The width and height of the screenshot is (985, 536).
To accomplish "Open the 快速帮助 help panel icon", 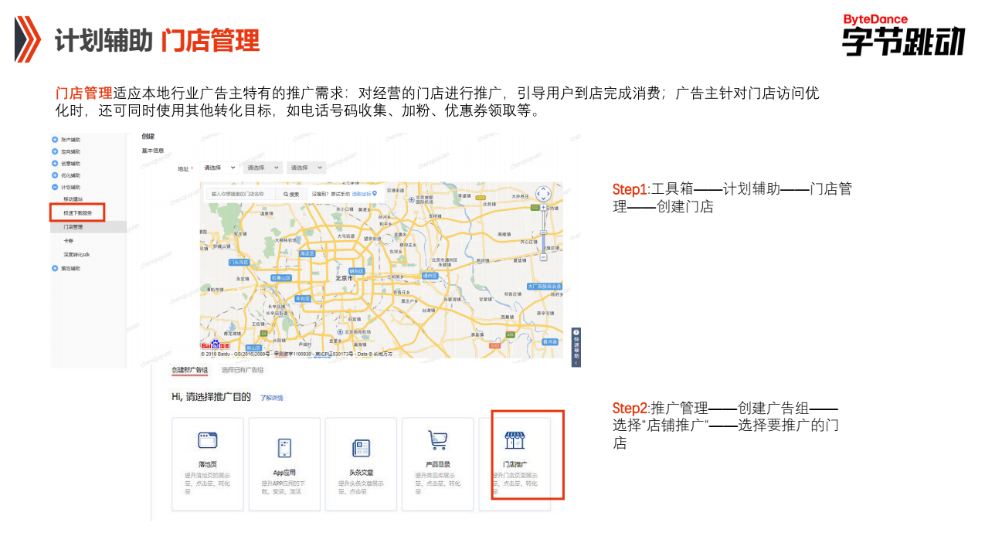I will click(x=576, y=334).
